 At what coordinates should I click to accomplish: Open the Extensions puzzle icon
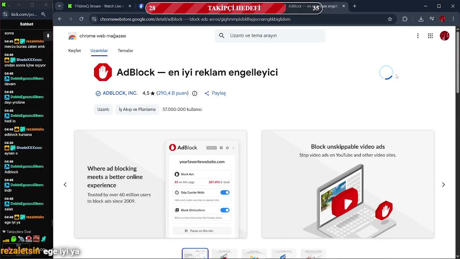tap(405, 19)
